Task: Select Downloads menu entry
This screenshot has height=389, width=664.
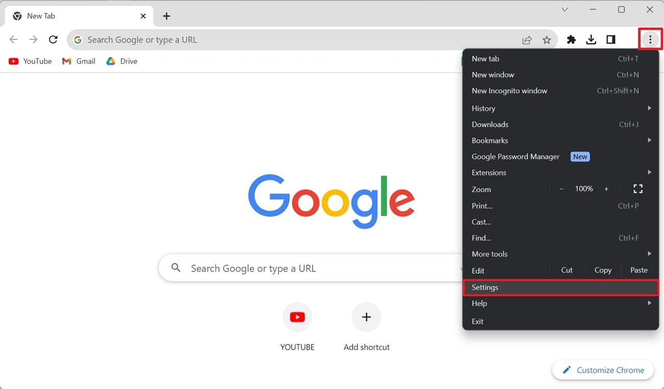Action: coord(560,125)
